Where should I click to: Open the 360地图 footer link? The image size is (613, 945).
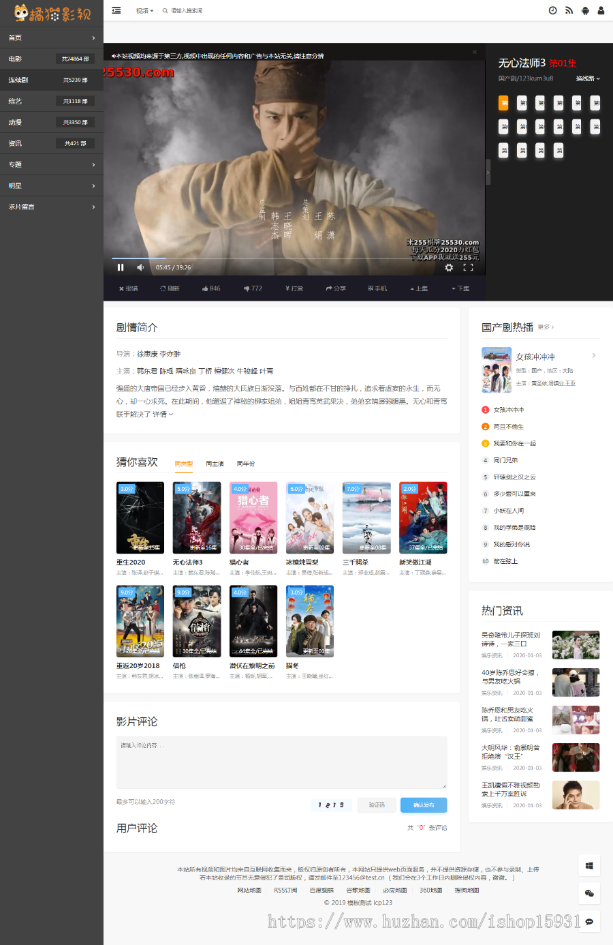coord(430,890)
